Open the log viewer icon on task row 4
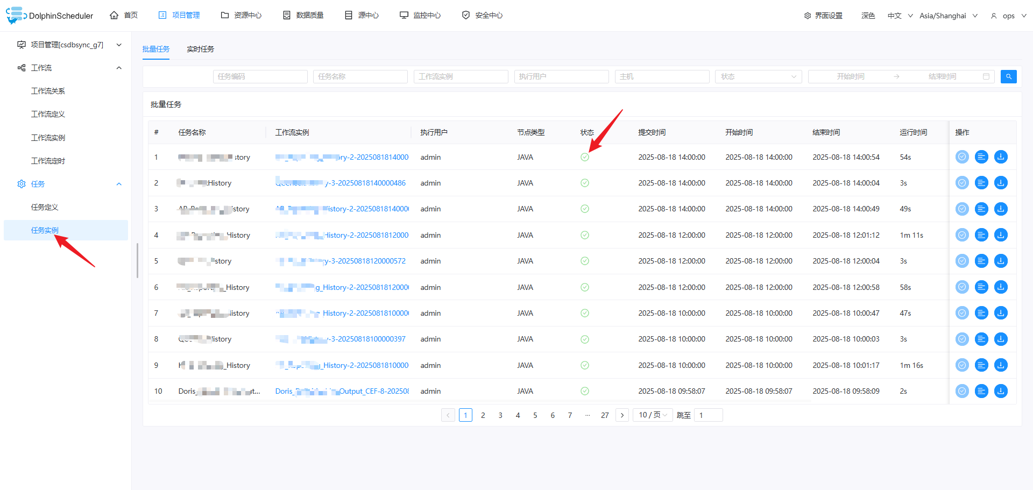 point(981,235)
